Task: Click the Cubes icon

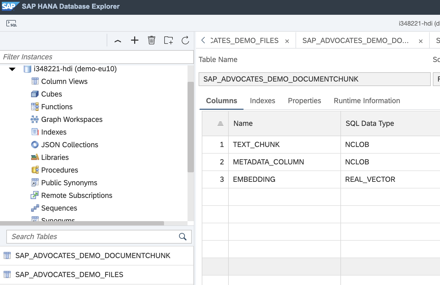Action: click(35, 94)
